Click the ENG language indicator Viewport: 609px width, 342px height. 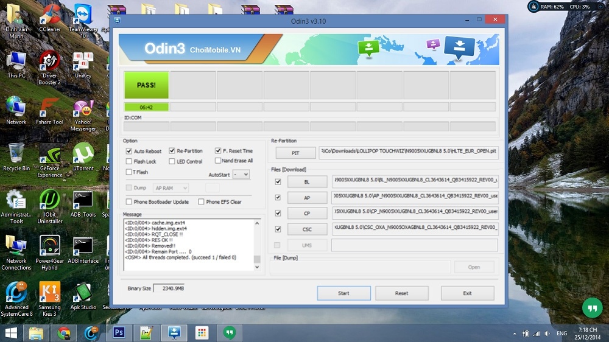tap(561, 333)
